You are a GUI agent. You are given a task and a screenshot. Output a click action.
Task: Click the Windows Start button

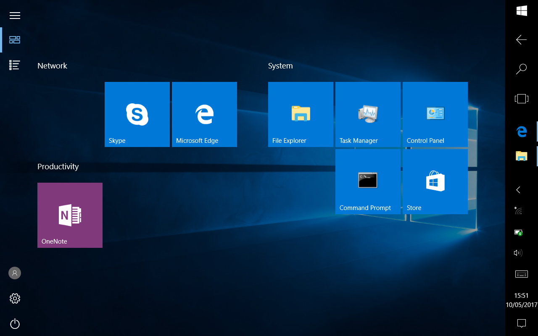[x=522, y=11]
